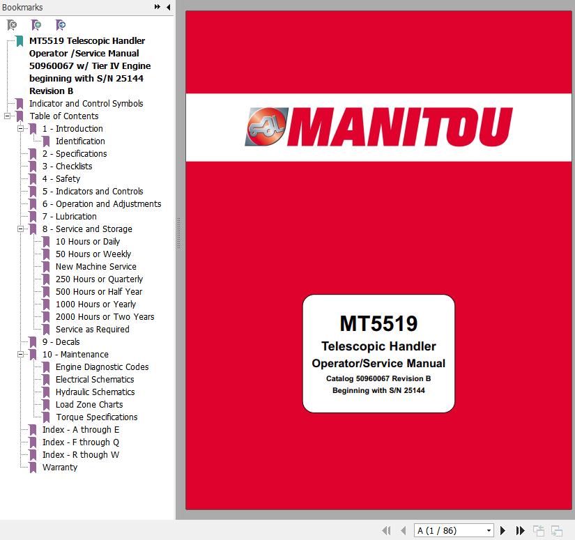
Task: Open 5 - Indicators and Controls bookmark
Action: 93,191
